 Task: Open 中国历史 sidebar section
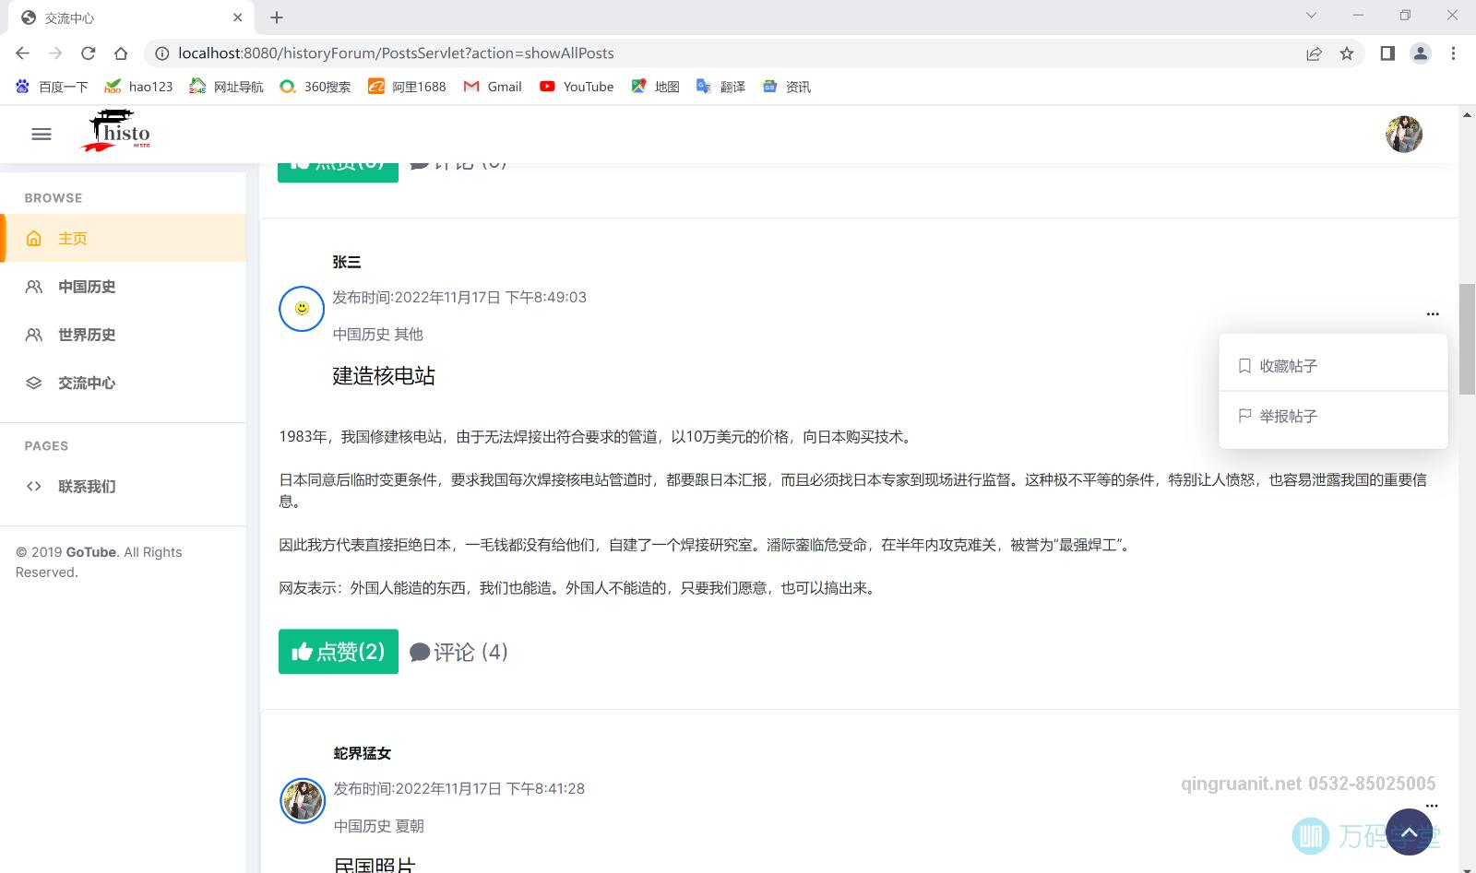click(86, 287)
